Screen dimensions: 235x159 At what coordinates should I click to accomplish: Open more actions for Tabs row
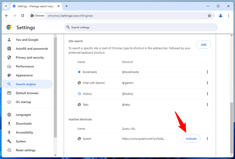pos(207,105)
